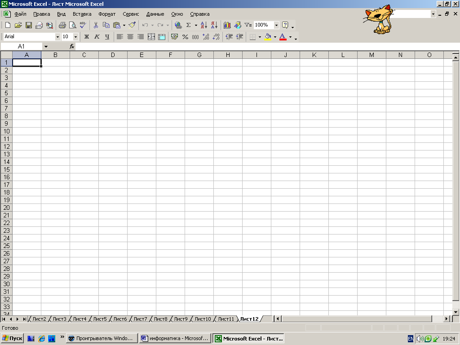
Task: Cut selection with scissors icon
Action: 96,25
